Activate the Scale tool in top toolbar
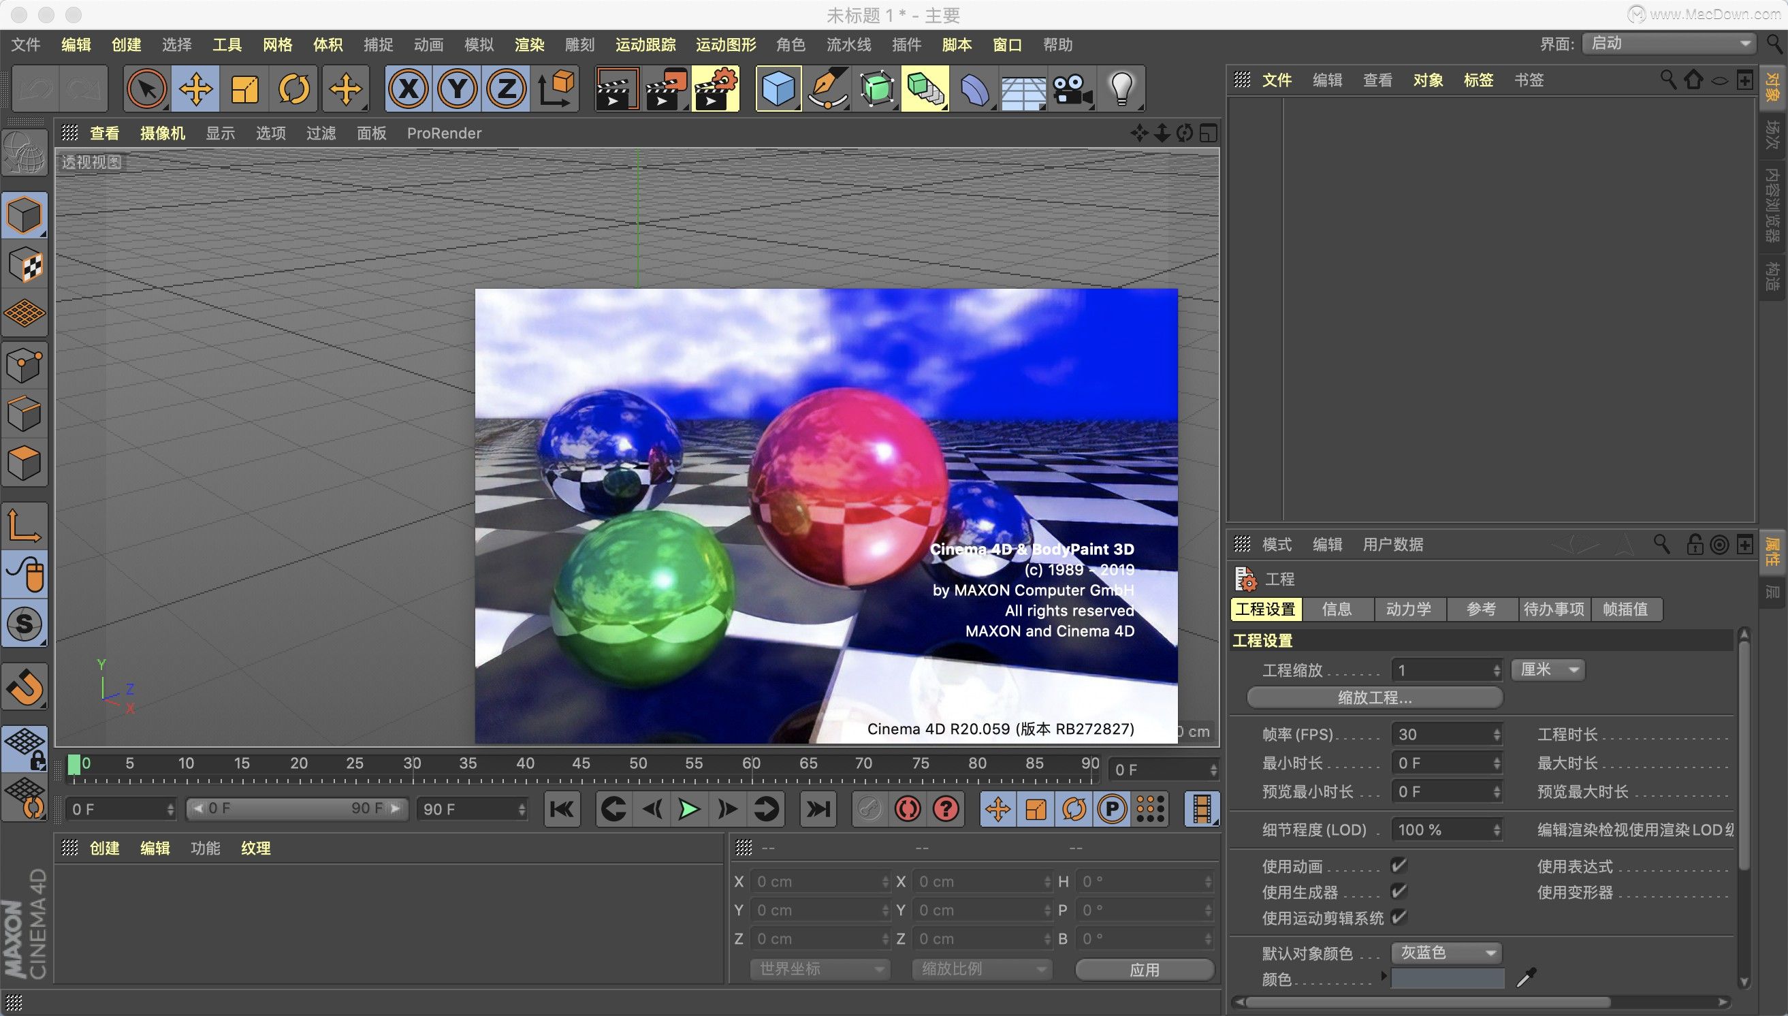The width and height of the screenshot is (1788, 1016). 244,89
